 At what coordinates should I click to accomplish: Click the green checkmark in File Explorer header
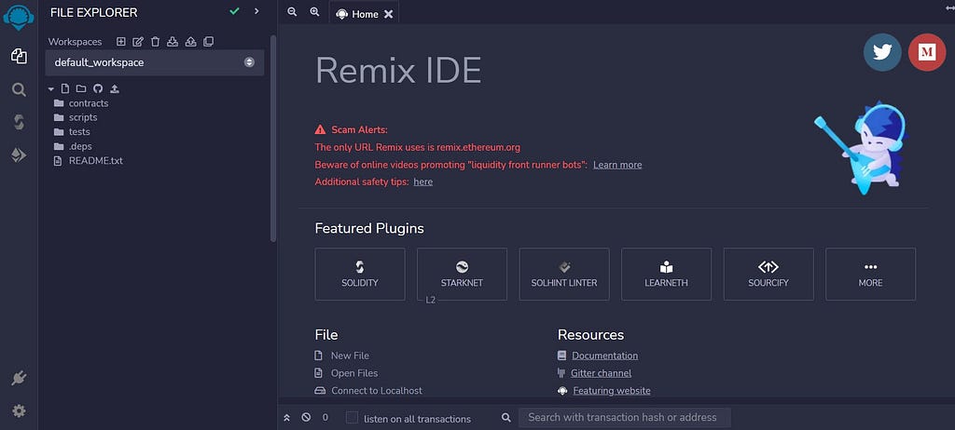click(234, 11)
